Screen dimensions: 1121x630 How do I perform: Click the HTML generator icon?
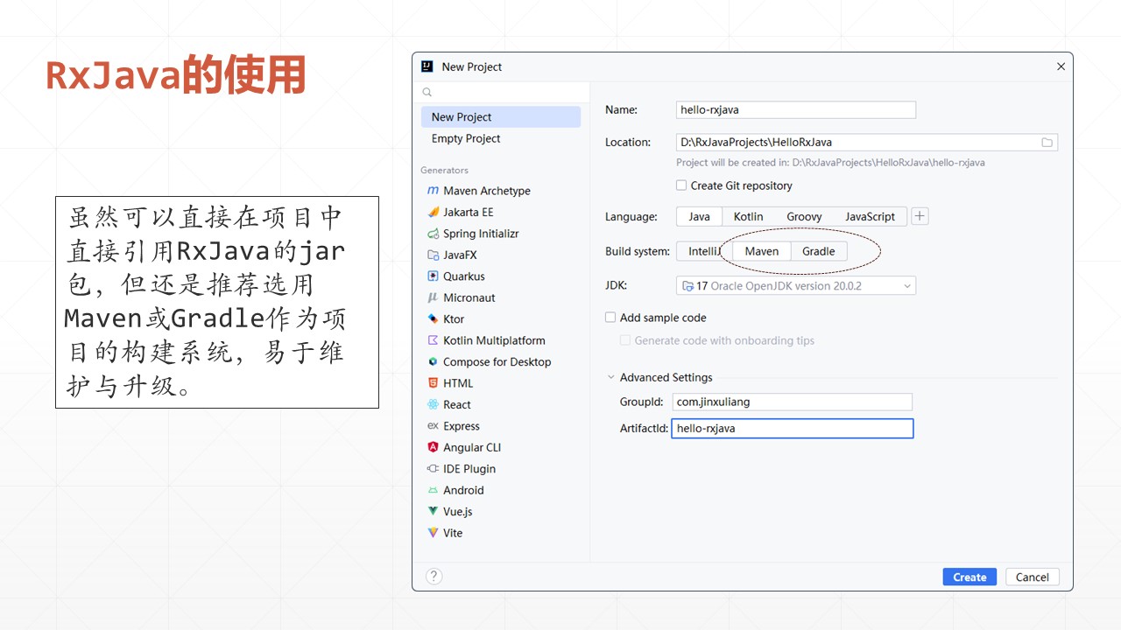pos(433,383)
